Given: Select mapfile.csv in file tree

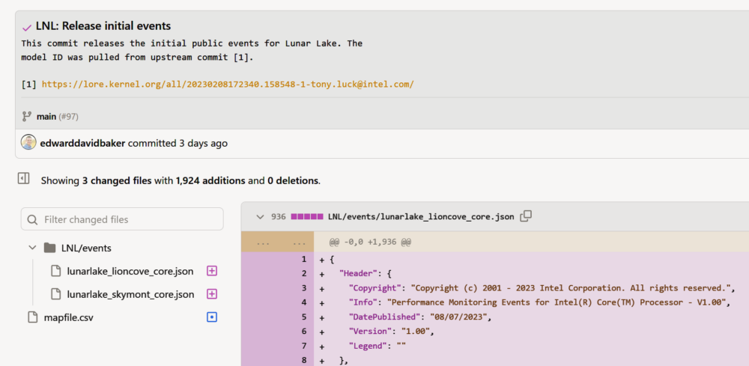Looking at the screenshot, I should (x=68, y=317).
